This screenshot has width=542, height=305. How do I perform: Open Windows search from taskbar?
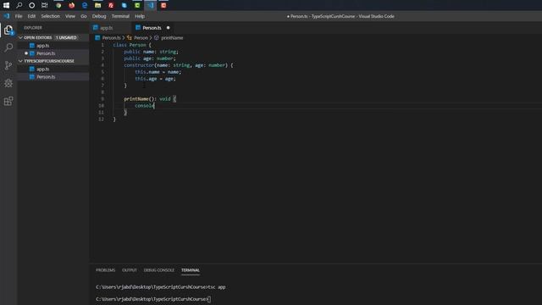click(x=19, y=5)
